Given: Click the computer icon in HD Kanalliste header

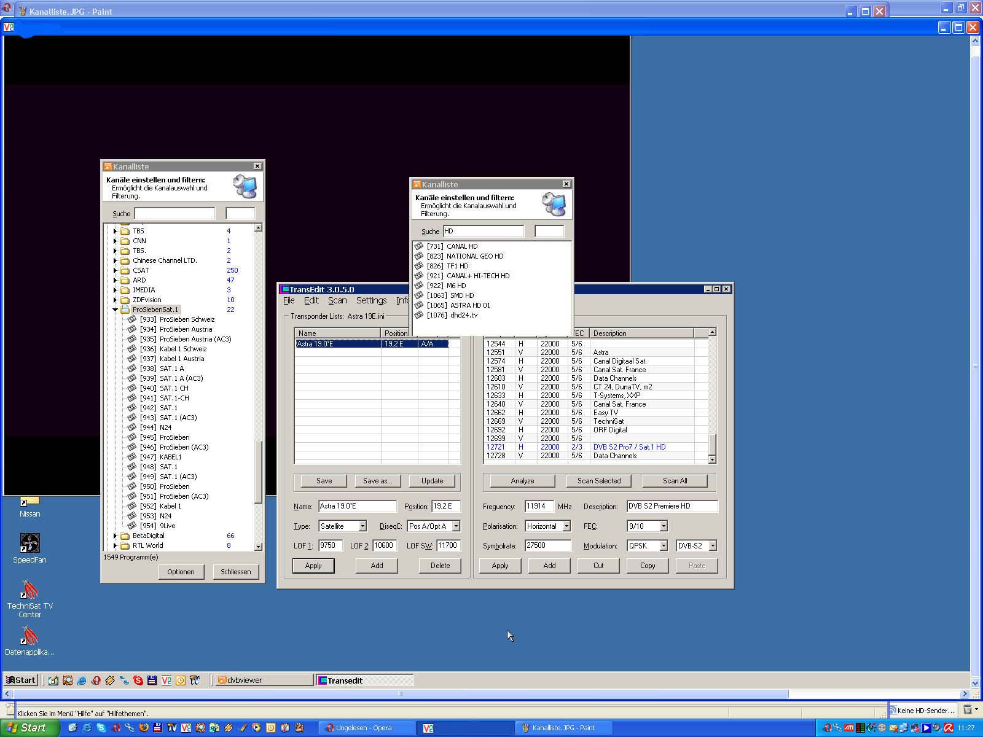Looking at the screenshot, I should [554, 204].
